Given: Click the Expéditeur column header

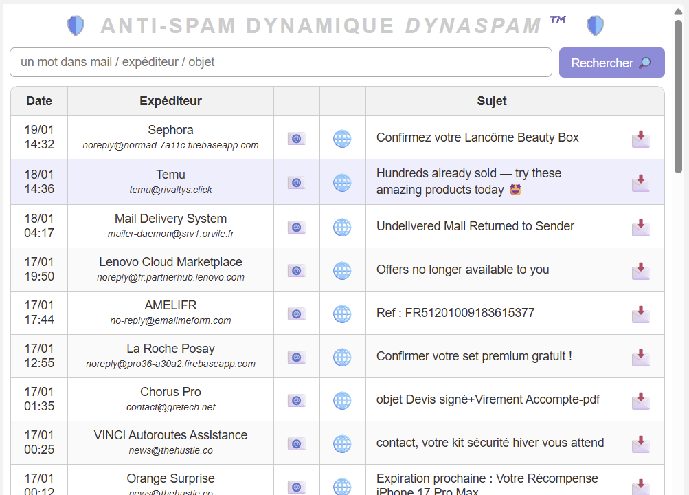Looking at the screenshot, I should (170, 101).
